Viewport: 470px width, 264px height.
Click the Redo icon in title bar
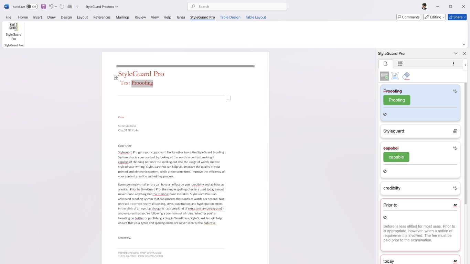click(62, 7)
